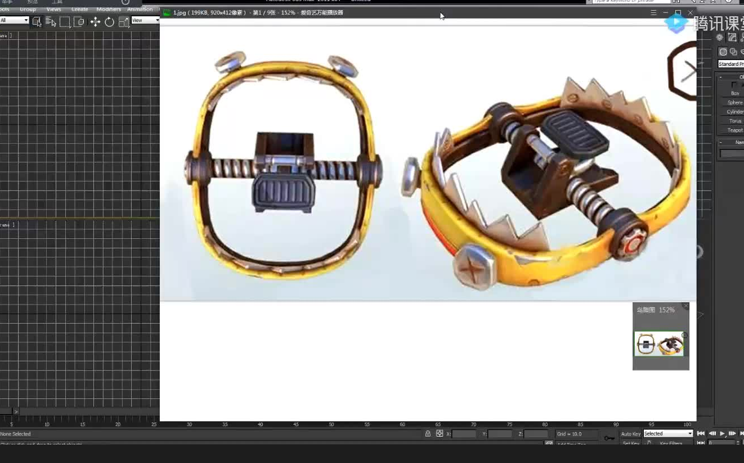Image resolution: width=744 pixels, height=463 pixels.
Task: Open the Create menu
Action: [79, 9]
